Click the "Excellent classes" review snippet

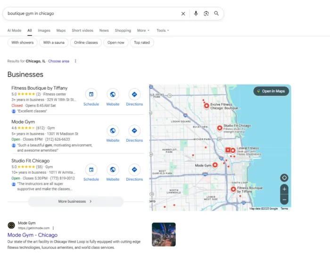coord(32,111)
